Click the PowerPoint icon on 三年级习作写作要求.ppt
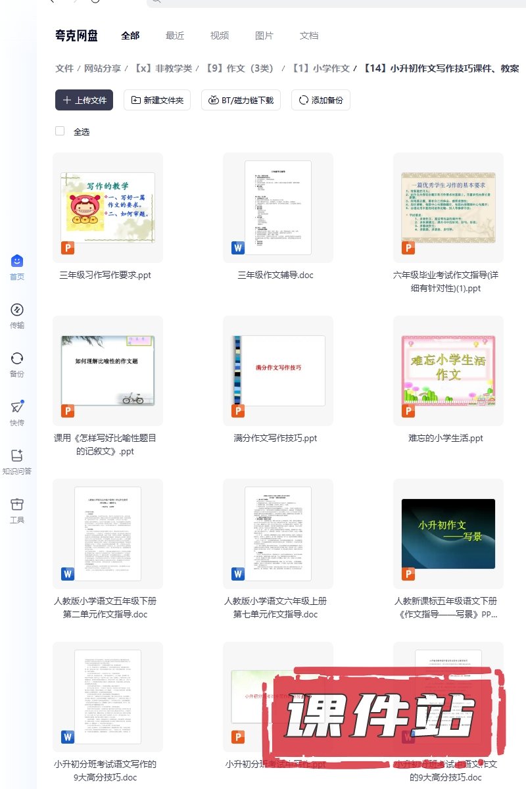 pyautogui.click(x=68, y=248)
